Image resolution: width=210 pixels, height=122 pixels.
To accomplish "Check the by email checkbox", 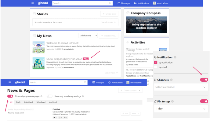I will [x=156, y=67].
